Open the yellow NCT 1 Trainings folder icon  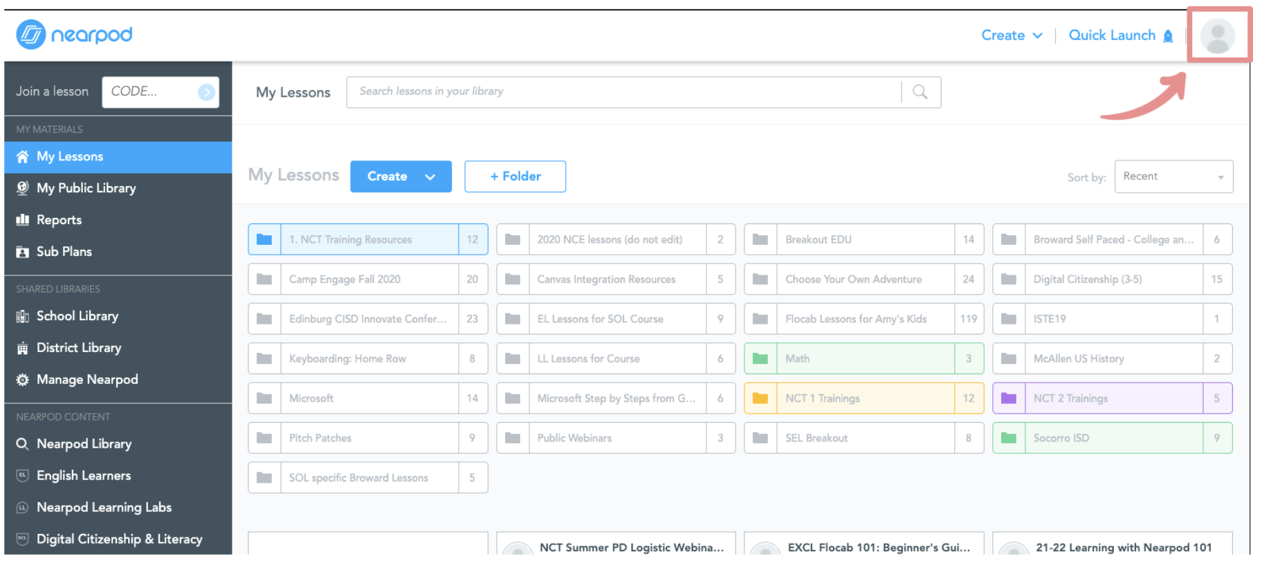tap(760, 398)
